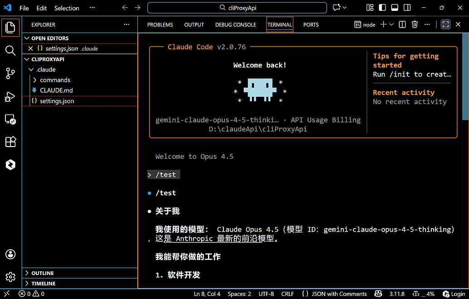Select the Python 3.11.8 interpreter status
This screenshot has height=299, width=469.
tap(397, 294)
